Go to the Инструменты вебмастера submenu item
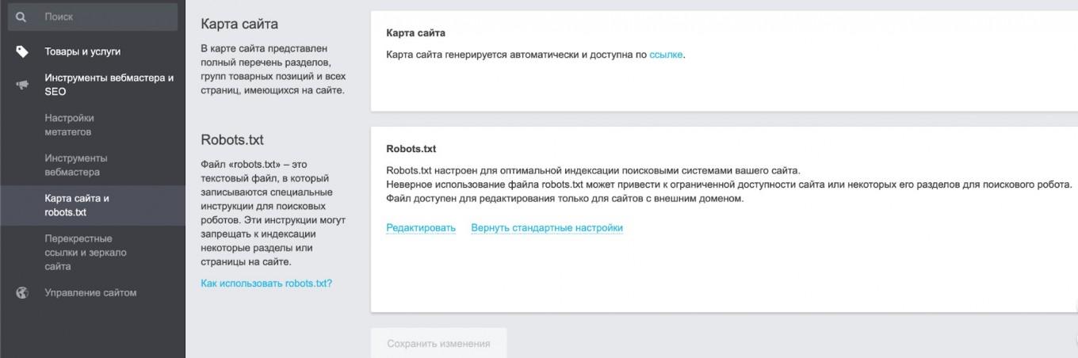The width and height of the screenshot is (1078, 358). [x=76, y=165]
